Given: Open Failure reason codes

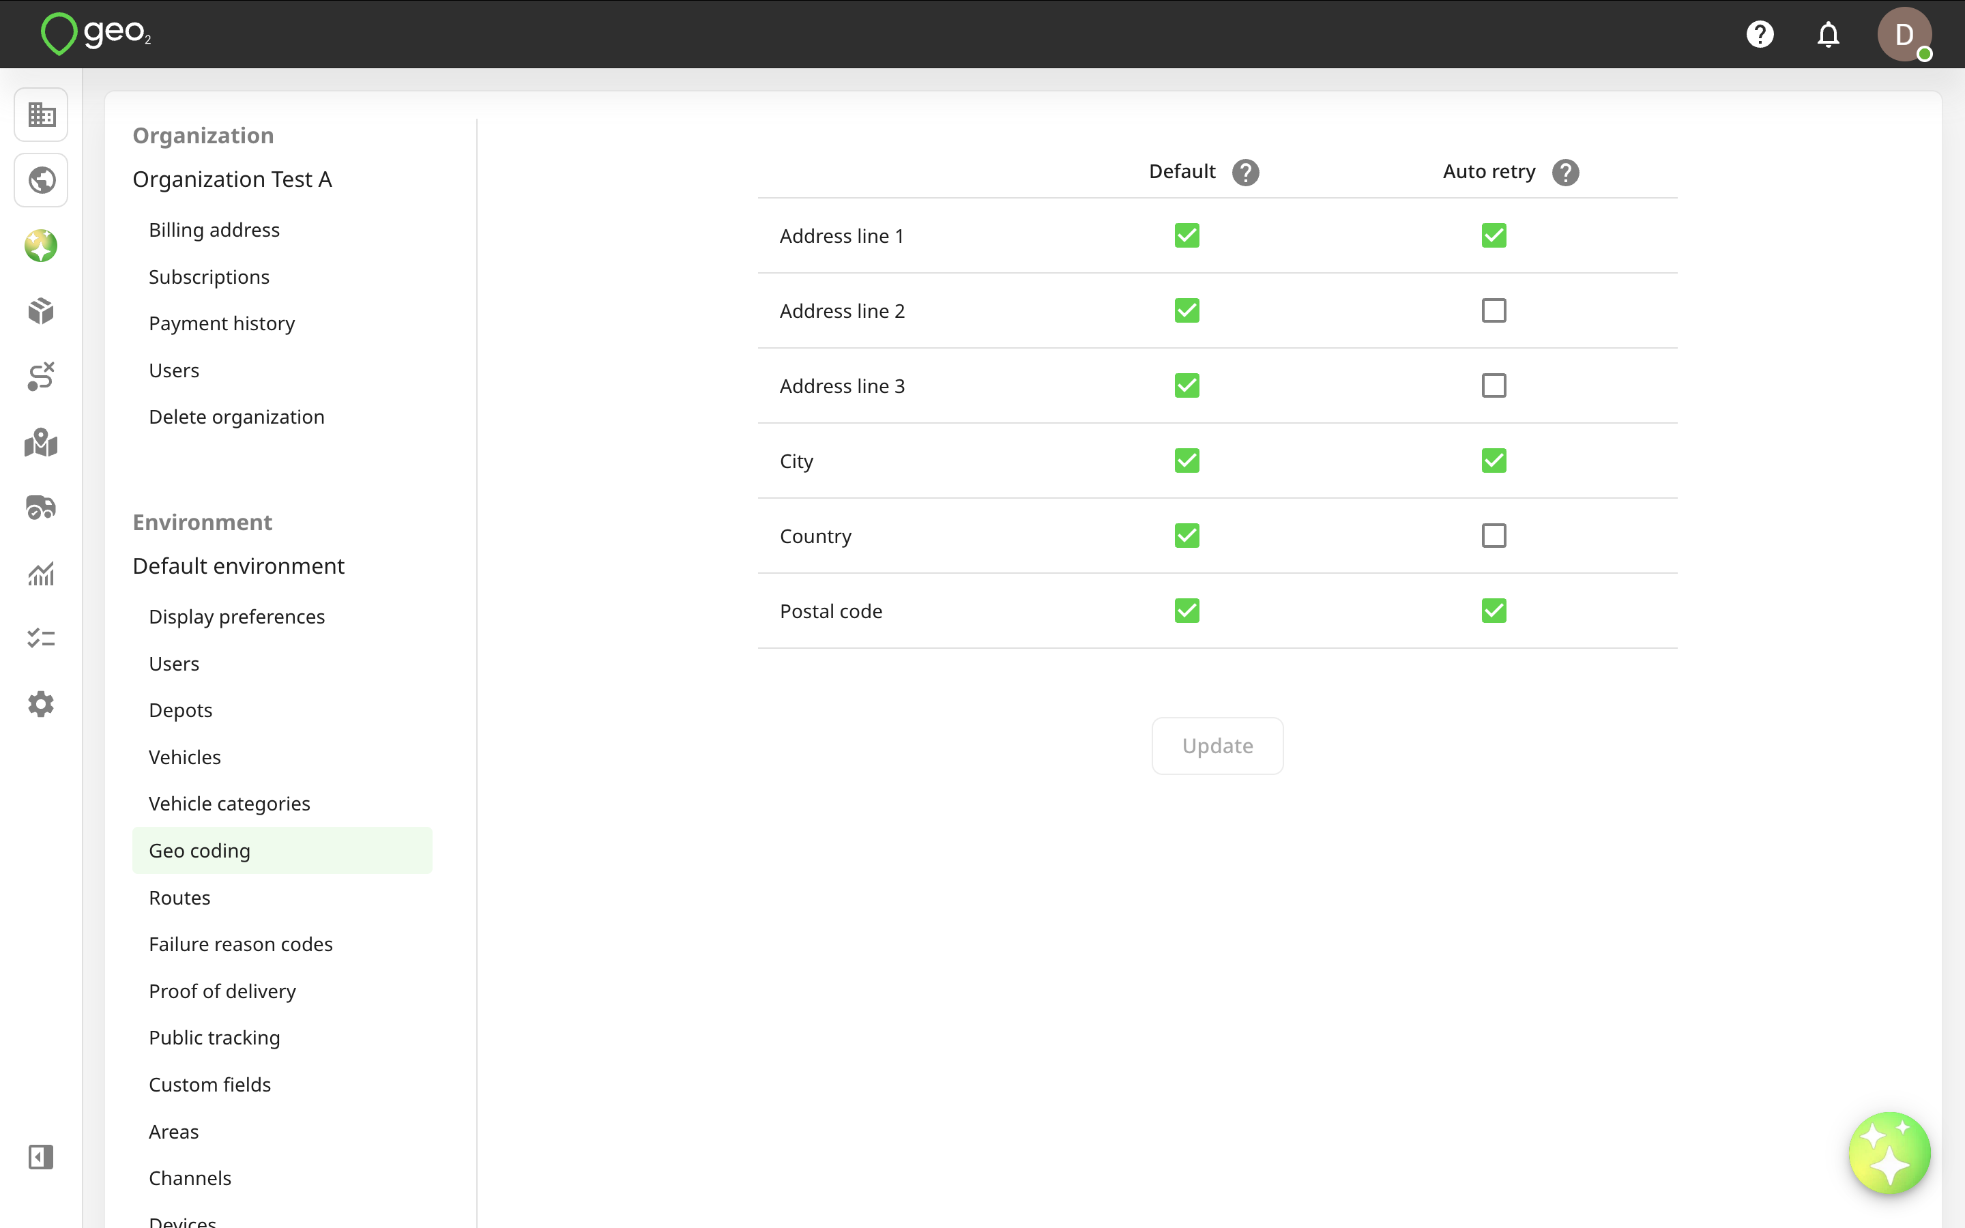Looking at the screenshot, I should [240, 944].
